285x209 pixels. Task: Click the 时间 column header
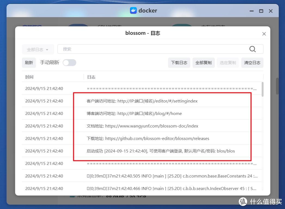click(29, 77)
